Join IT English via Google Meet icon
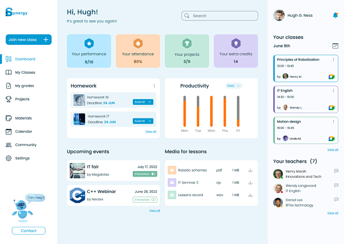This screenshot has height=244, width=344. (x=331, y=108)
